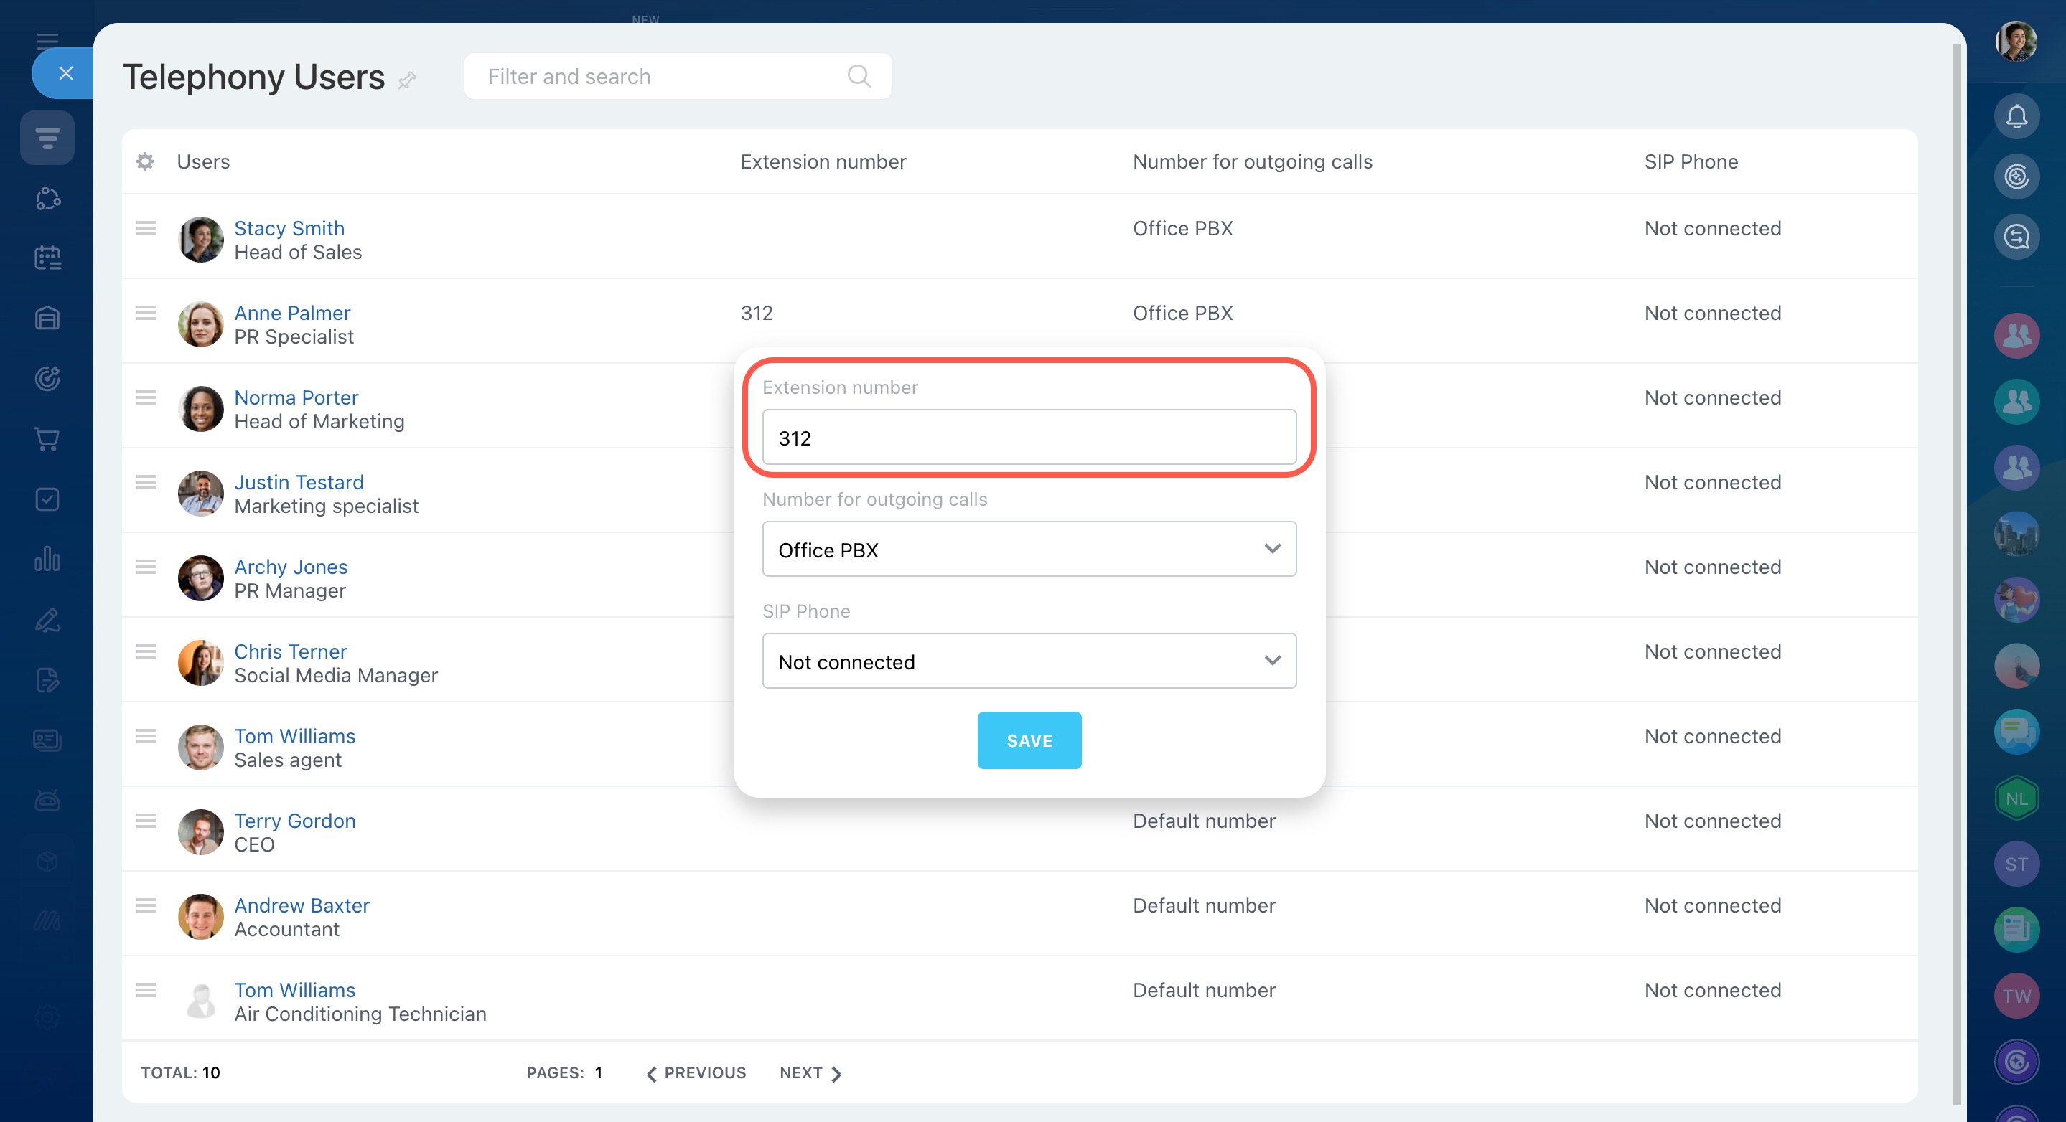Open the analytics bar chart sidebar icon
The image size is (2066, 1122).
coord(47,559)
